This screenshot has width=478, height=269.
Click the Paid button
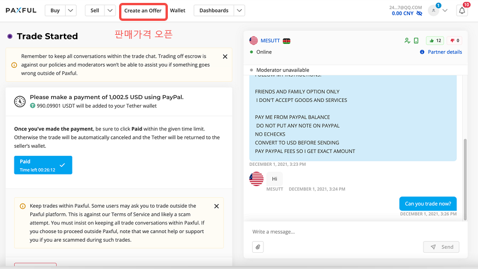click(43, 165)
